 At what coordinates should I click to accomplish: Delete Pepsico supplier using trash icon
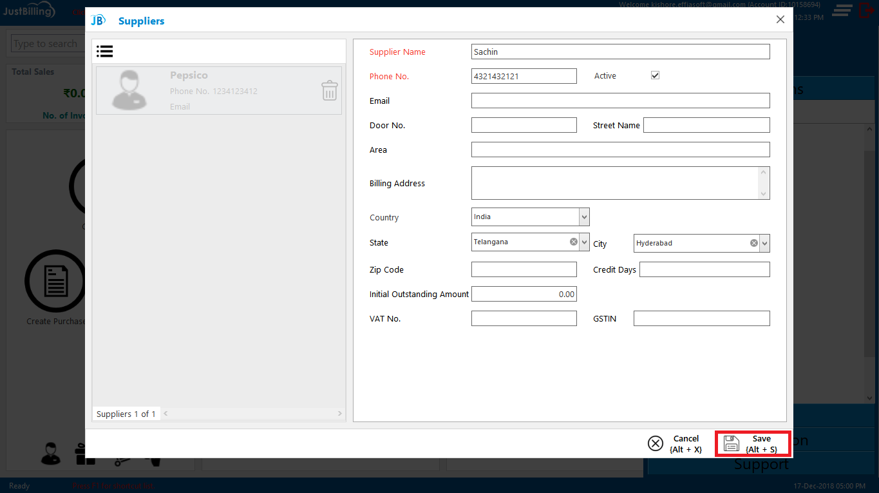(329, 90)
